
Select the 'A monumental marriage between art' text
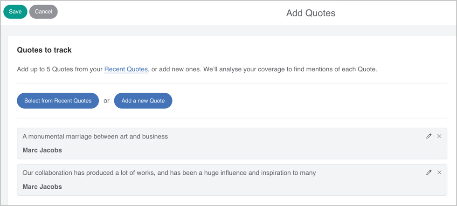(95, 137)
